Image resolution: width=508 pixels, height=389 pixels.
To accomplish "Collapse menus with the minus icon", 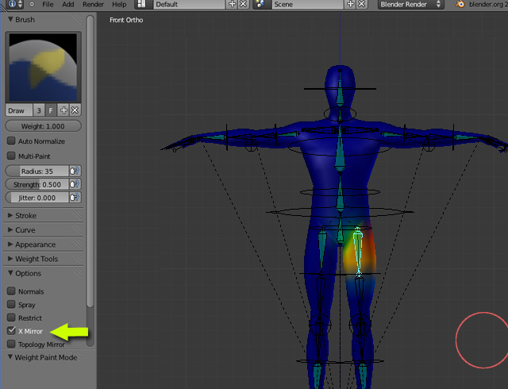I will (x=32, y=4).
